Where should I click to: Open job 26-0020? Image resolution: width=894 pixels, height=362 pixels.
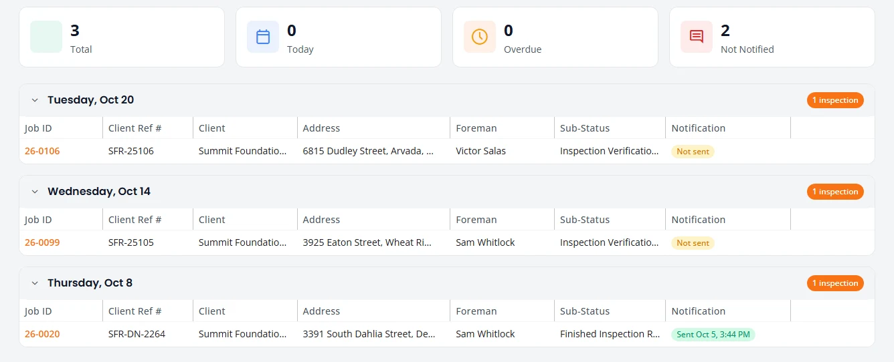tap(42, 334)
